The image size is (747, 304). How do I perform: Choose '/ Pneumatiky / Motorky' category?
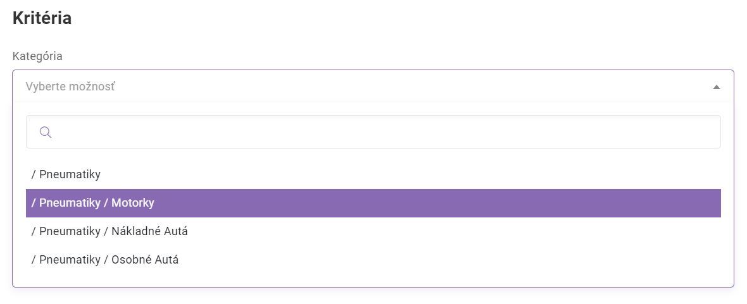pos(93,203)
